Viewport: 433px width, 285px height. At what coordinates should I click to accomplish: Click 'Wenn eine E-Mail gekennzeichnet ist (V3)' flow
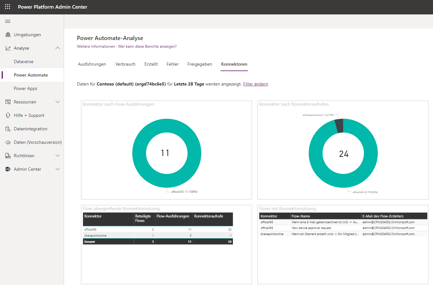[343, 222]
